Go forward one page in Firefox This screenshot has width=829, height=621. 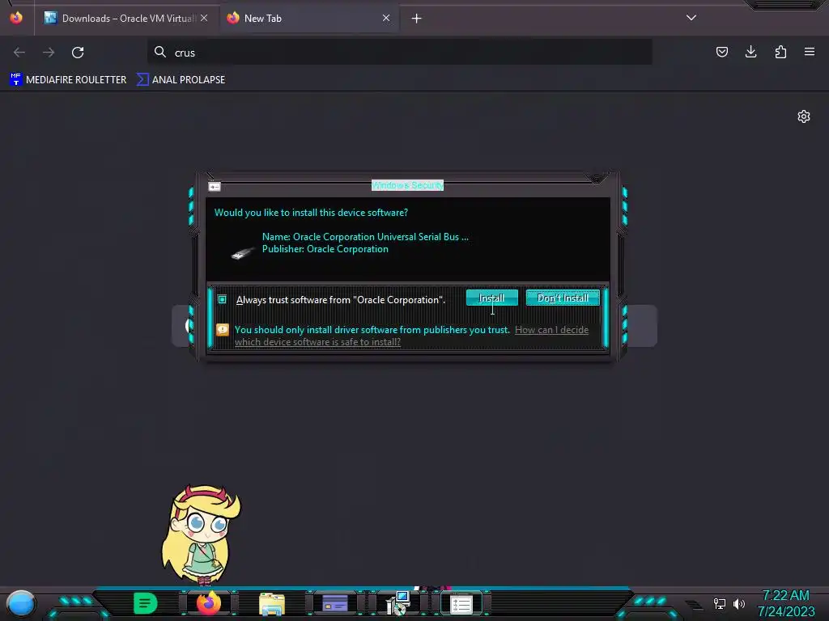pyautogui.click(x=49, y=53)
